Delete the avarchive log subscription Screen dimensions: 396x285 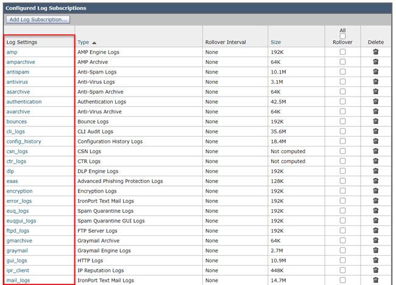(x=375, y=111)
